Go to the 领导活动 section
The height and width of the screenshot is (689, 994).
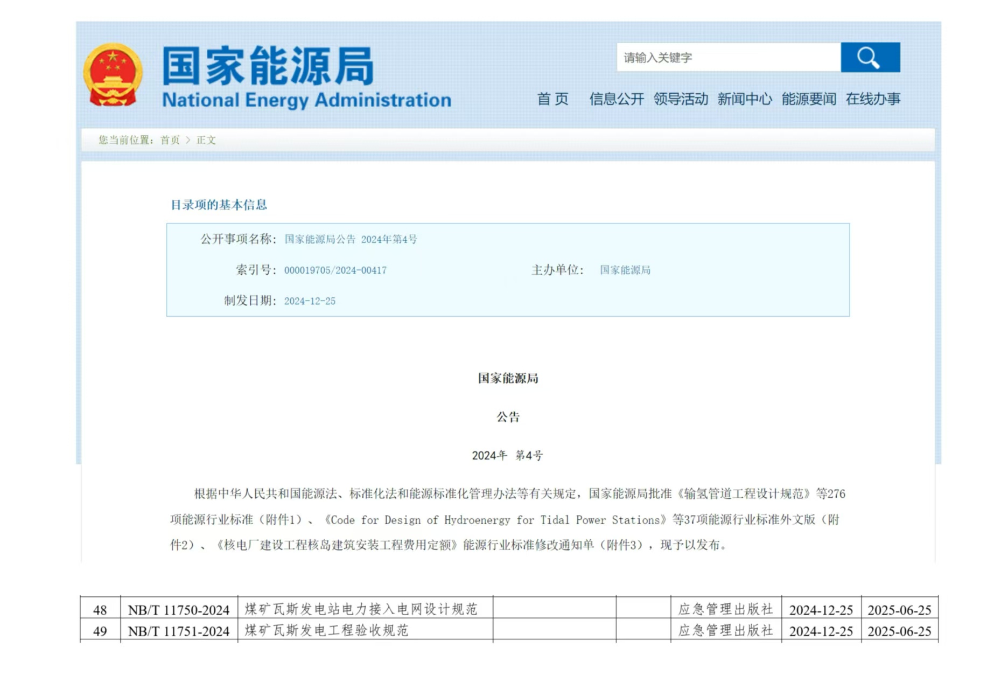point(680,99)
